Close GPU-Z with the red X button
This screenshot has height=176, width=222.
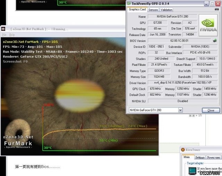click(x=218, y=4)
